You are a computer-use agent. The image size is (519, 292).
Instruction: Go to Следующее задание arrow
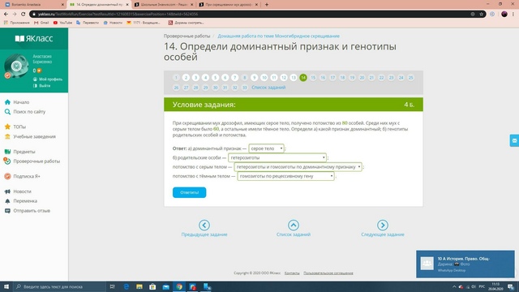[382, 225]
